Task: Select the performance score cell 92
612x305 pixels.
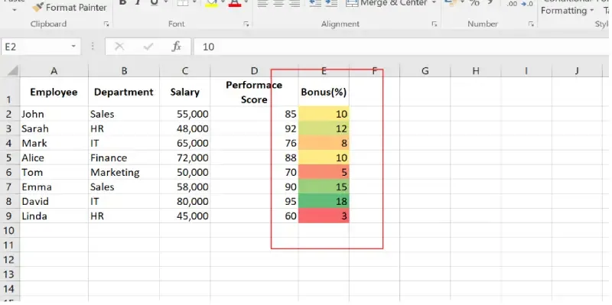Action: pos(254,128)
